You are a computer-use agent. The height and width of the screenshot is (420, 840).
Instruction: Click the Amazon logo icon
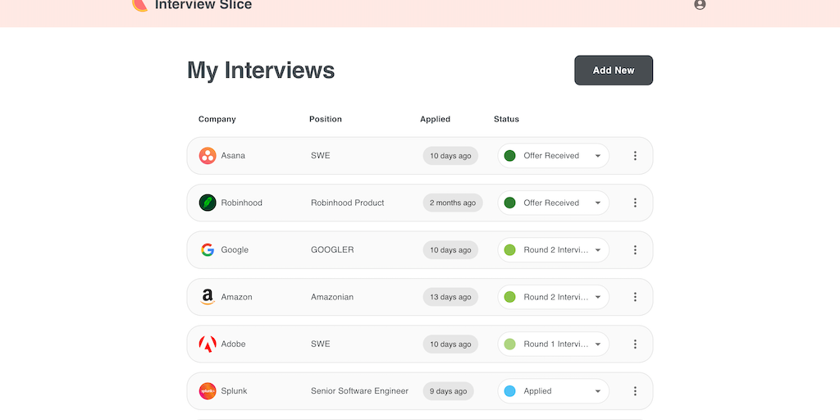(208, 297)
